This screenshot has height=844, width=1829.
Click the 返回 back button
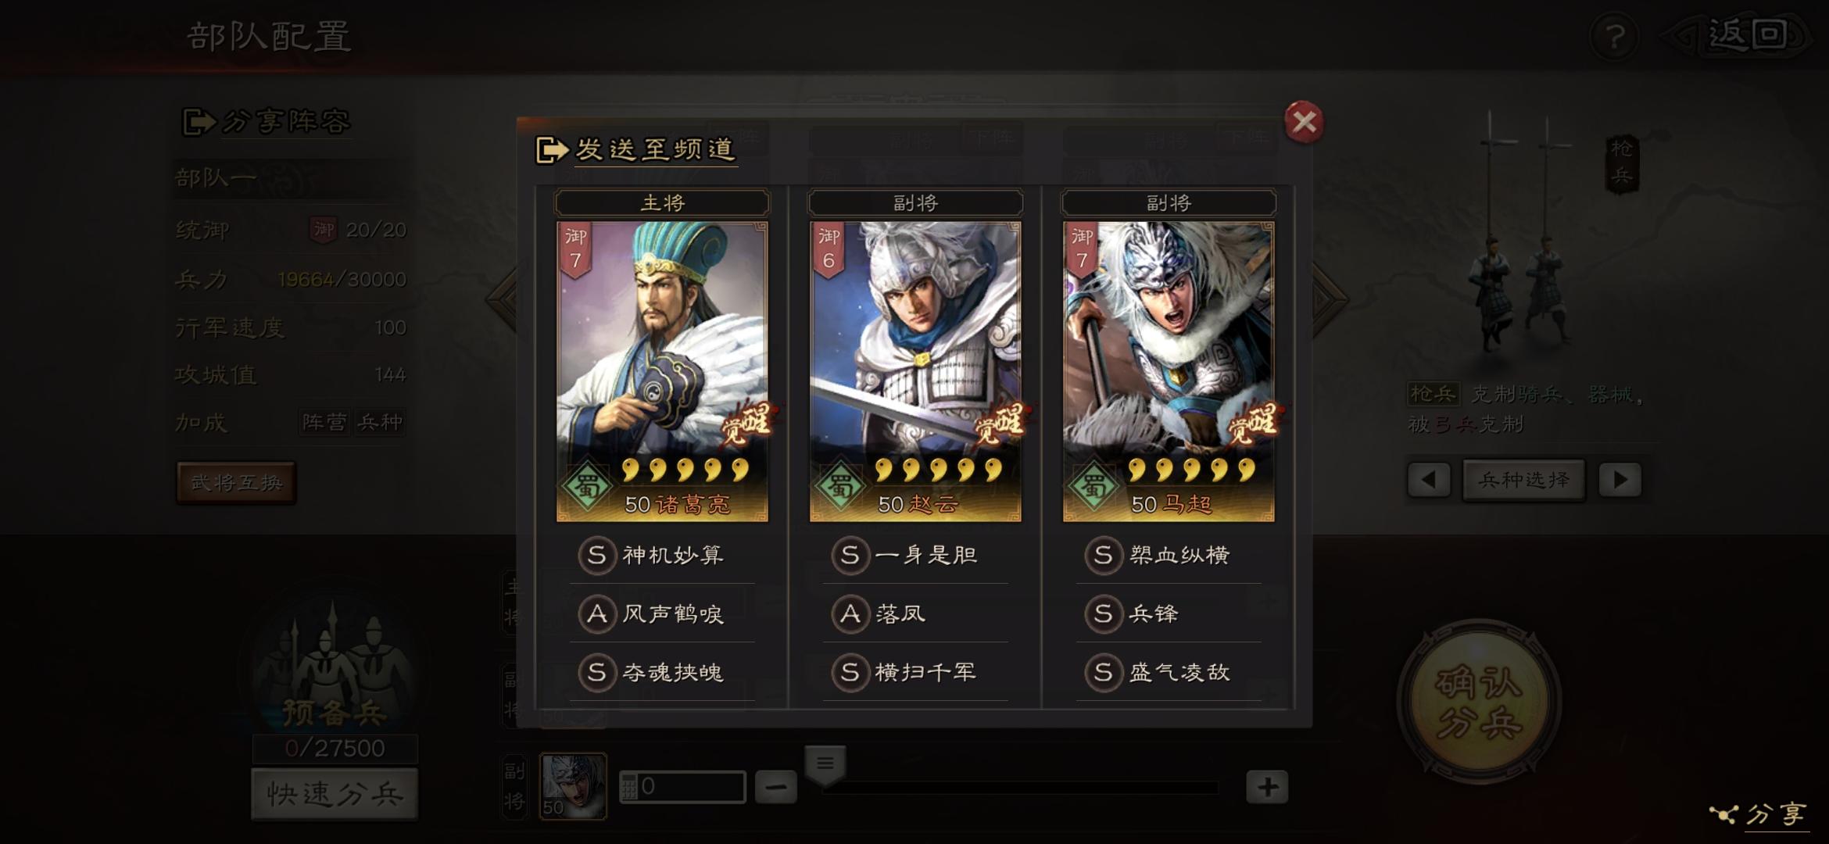[1738, 37]
